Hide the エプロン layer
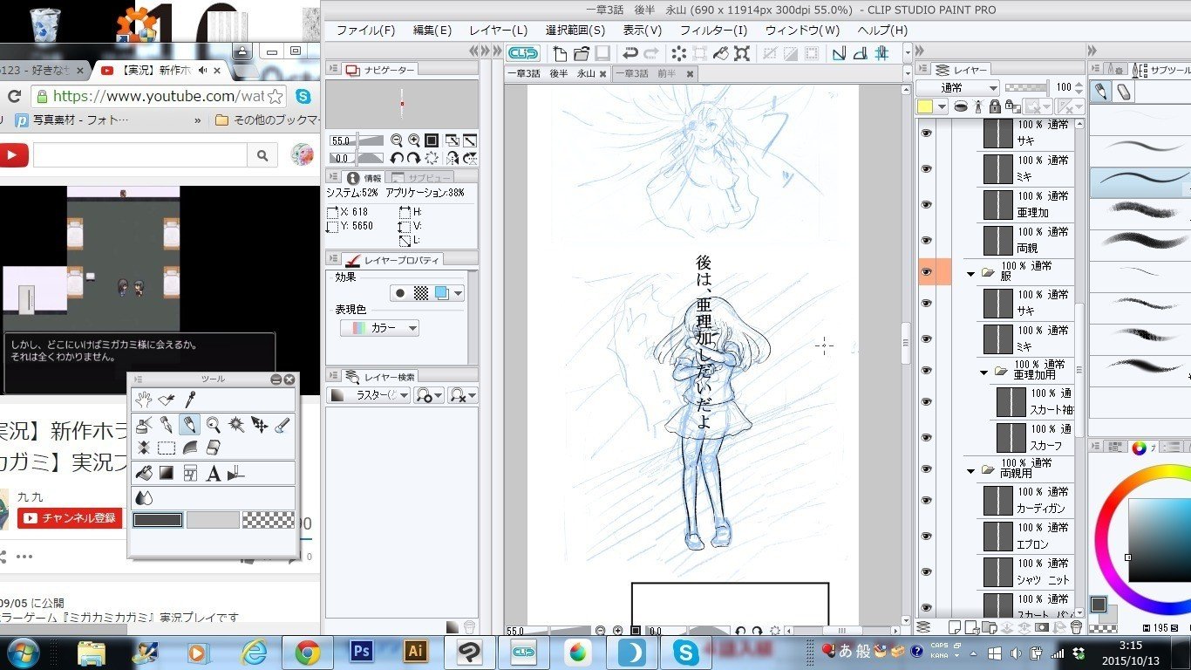 click(926, 536)
